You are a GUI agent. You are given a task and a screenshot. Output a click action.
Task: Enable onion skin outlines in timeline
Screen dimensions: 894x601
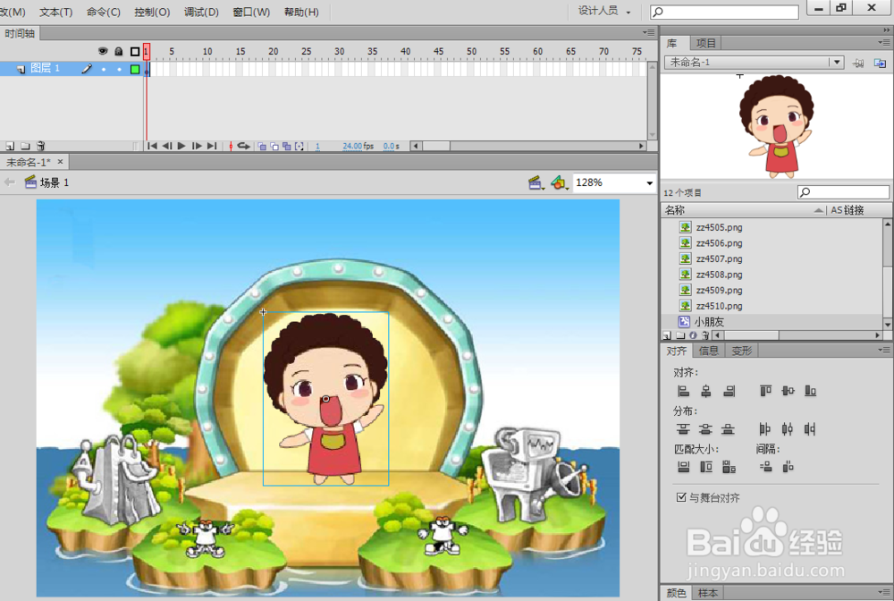click(x=274, y=146)
